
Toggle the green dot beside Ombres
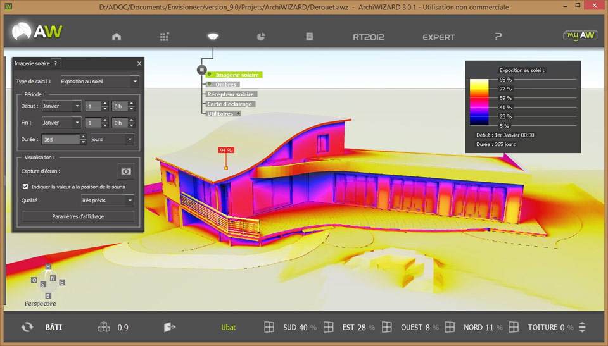tap(210, 83)
